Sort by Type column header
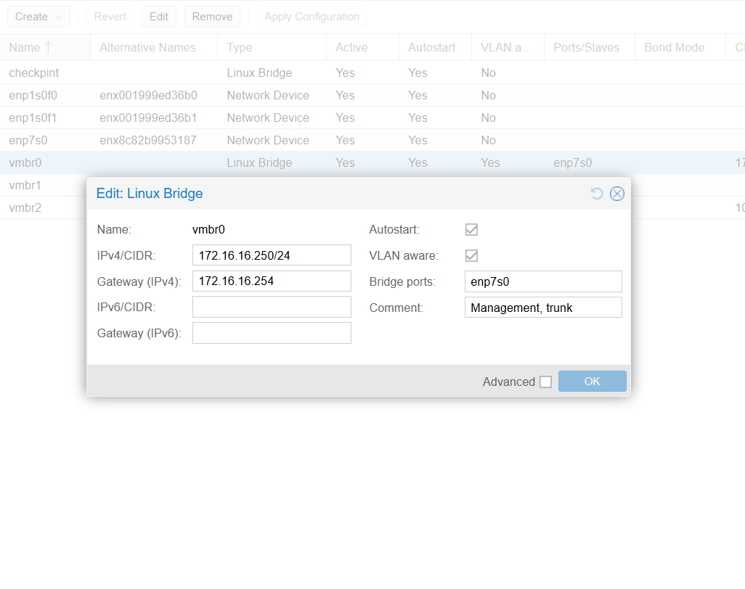The image size is (745, 589). tap(272, 47)
